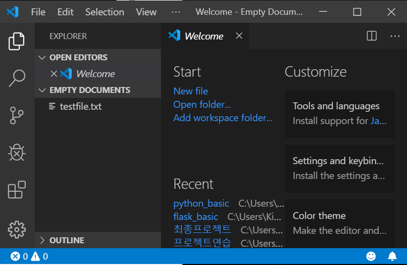Open the Extensions view
This screenshot has height=265, width=407.
[17, 190]
